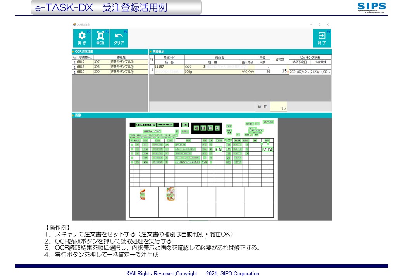Click handwritten date 7/12 on scanned form
The image size is (403, 278).
(267, 149)
